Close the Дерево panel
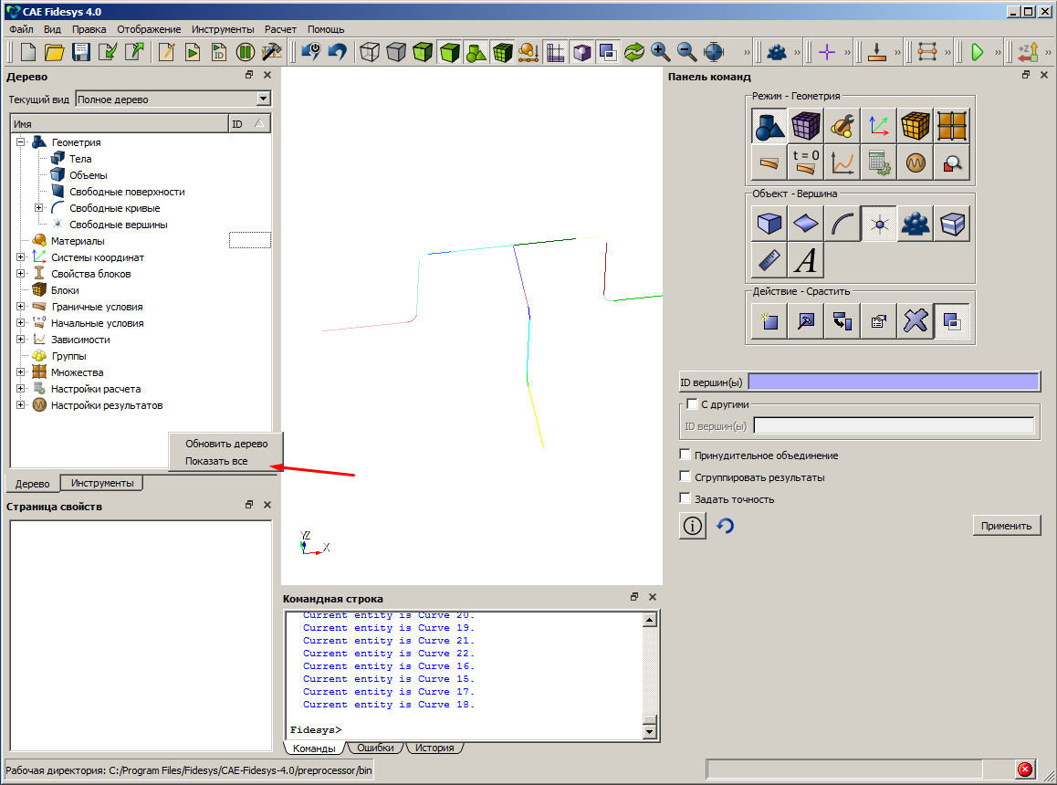1057x785 pixels. click(267, 75)
